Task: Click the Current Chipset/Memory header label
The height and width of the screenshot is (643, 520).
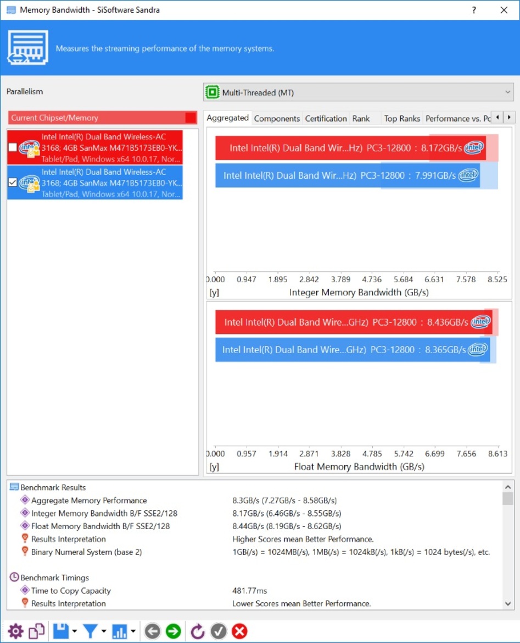Action: pos(54,118)
